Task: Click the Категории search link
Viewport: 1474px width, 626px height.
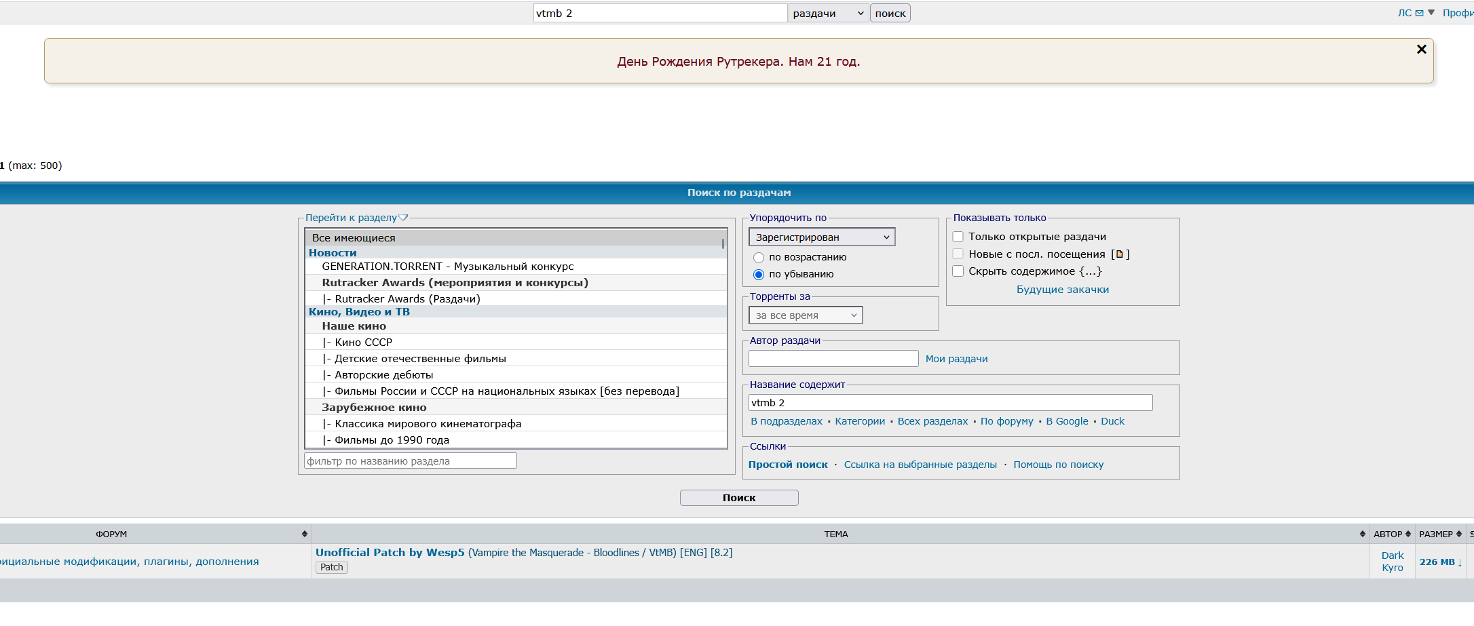Action: tap(860, 421)
